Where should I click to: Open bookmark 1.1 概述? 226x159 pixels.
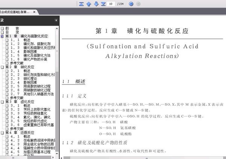click(x=20, y=40)
